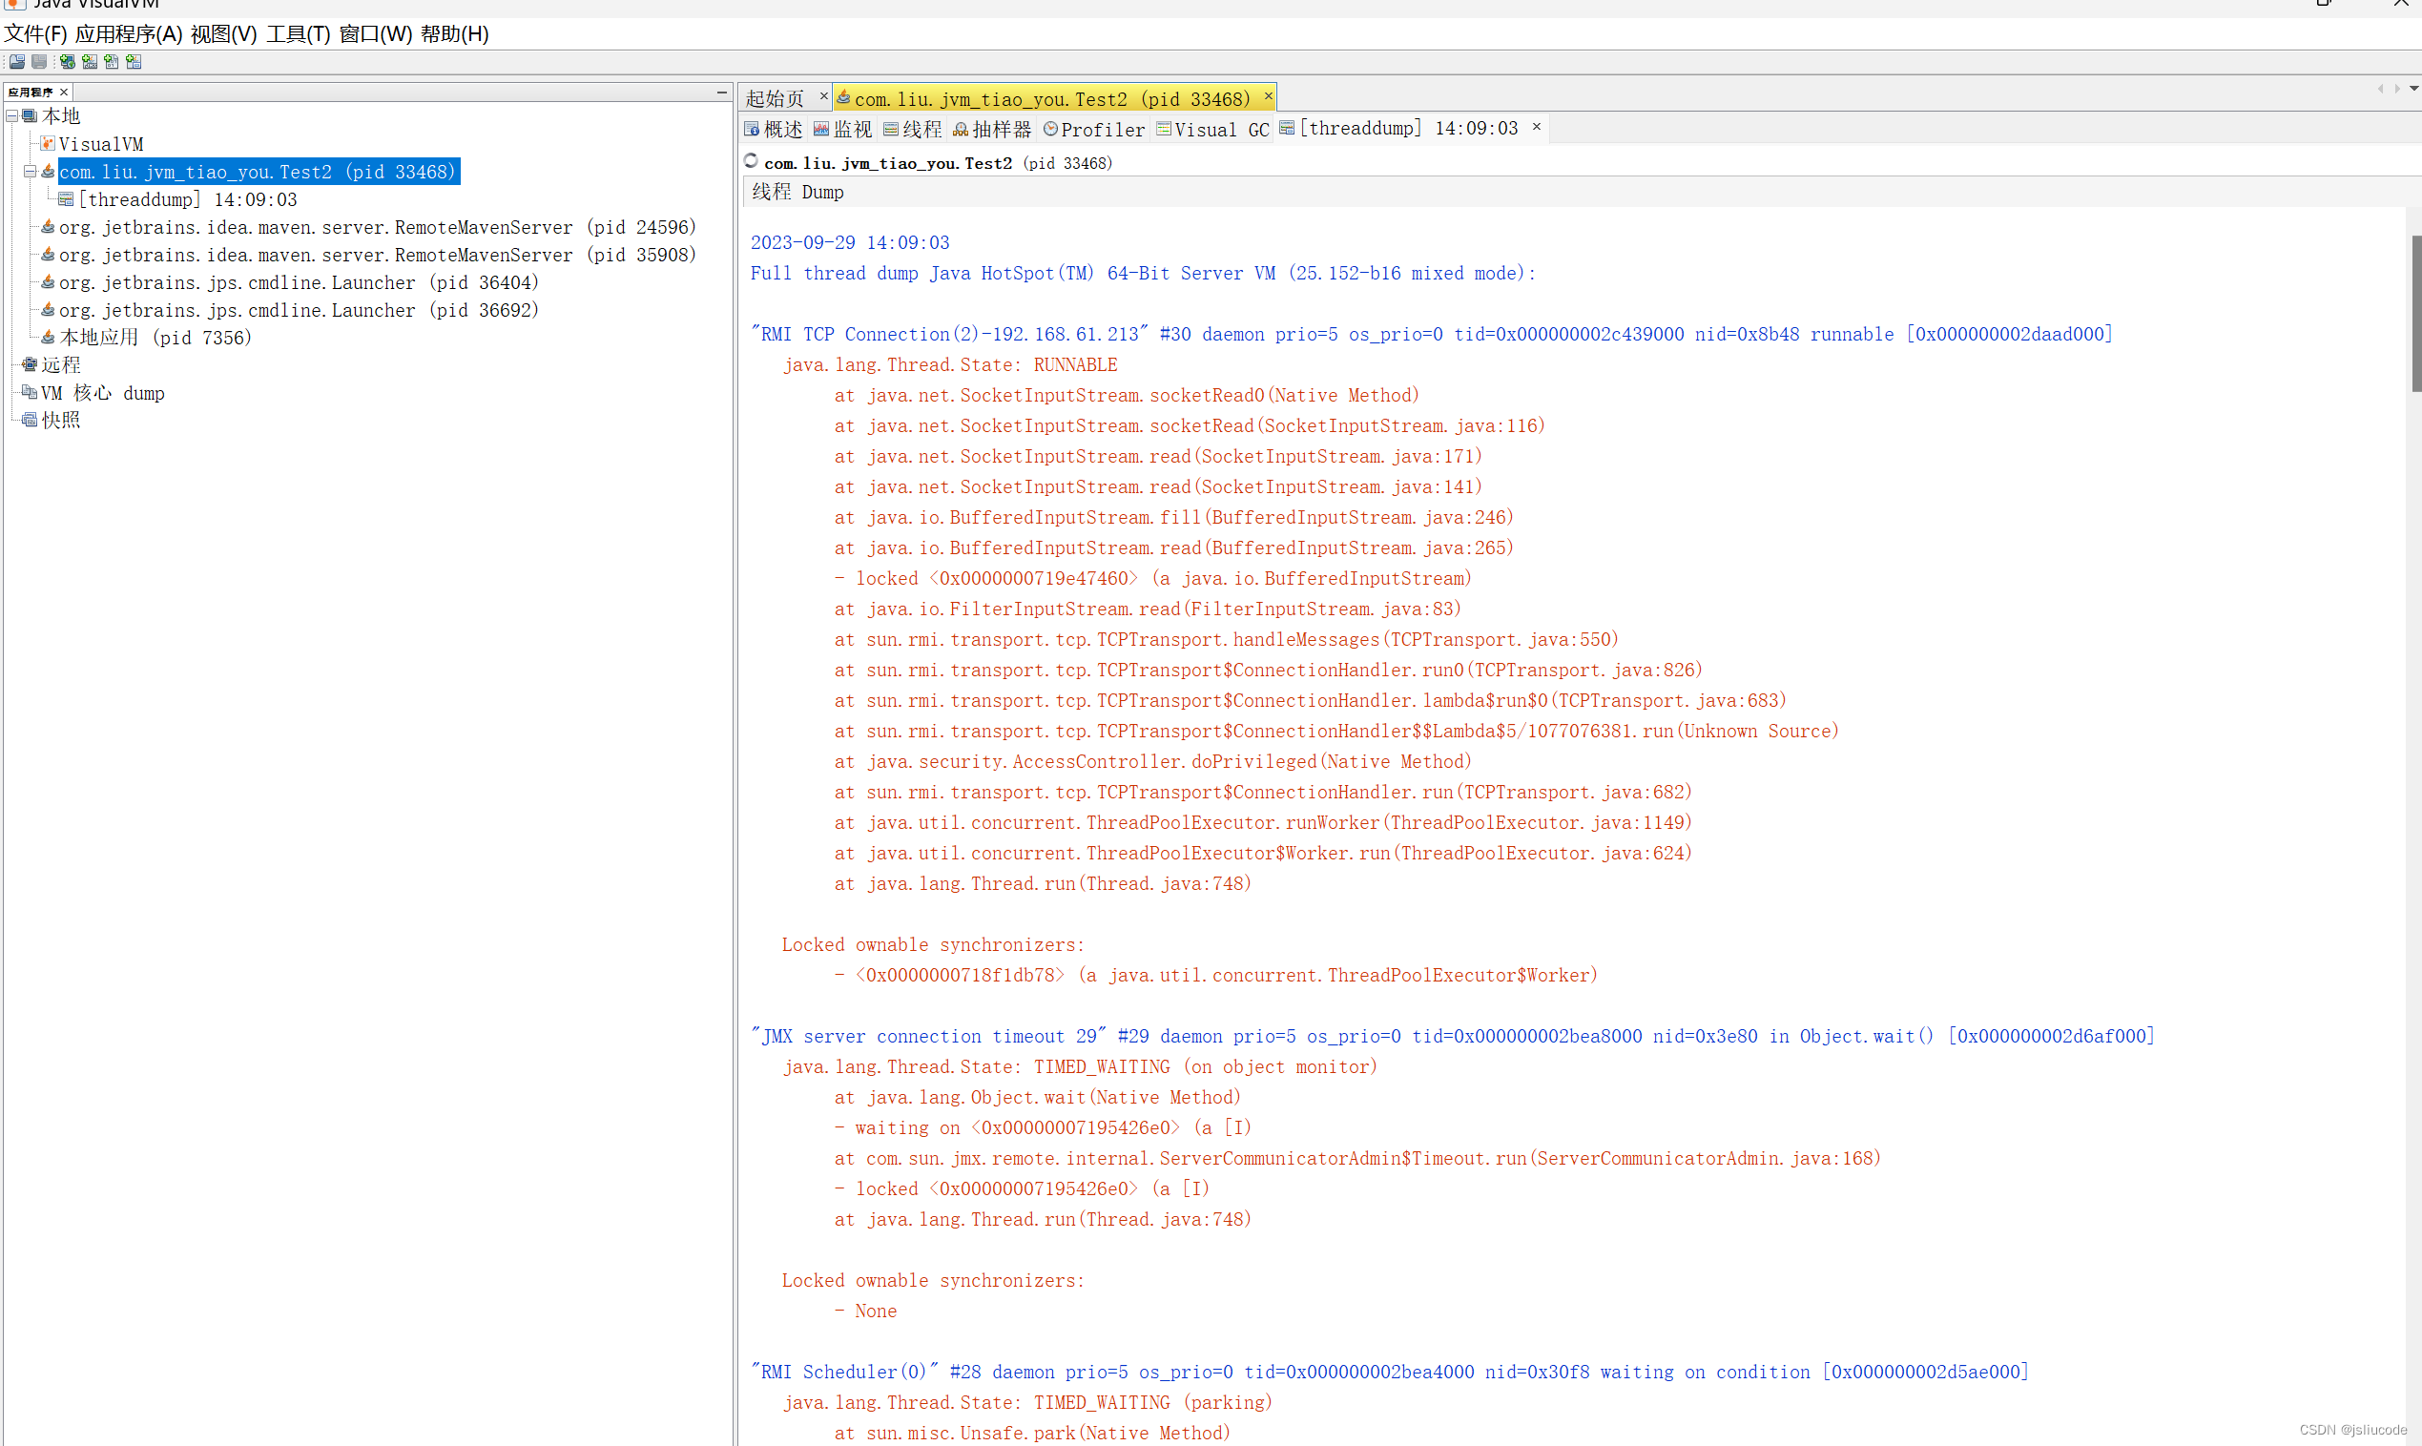The height and width of the screenshot is (1446, 2422).
Task: Collapse the 本地 tree node
Action: (x=11, y=116)
